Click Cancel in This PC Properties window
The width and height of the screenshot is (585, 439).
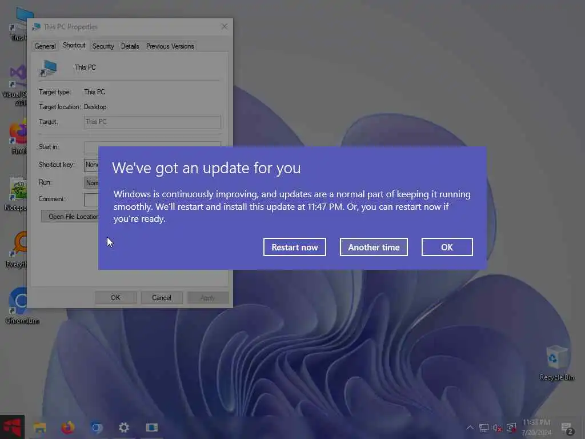161,297
